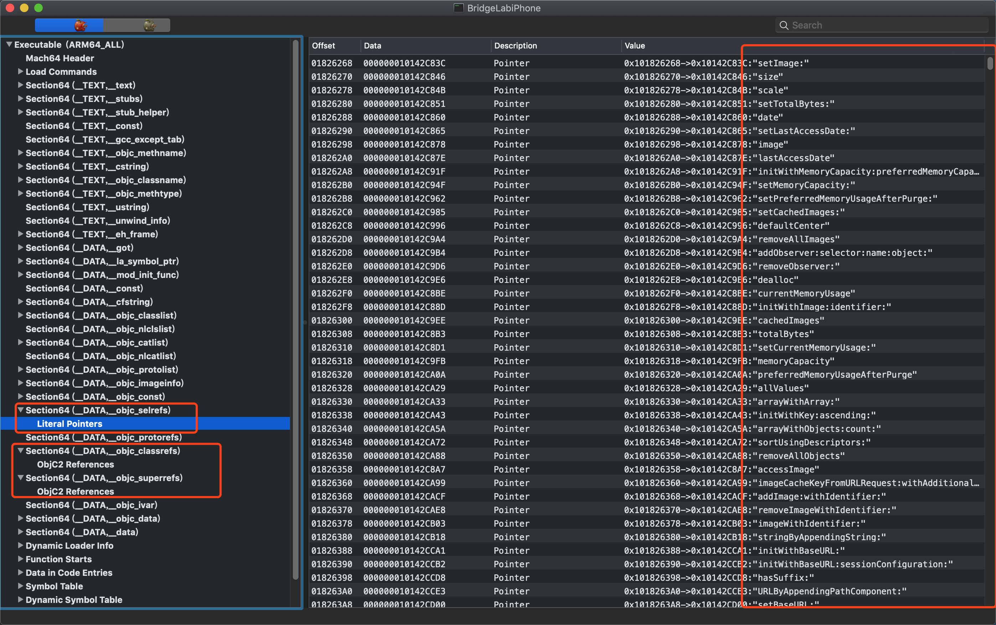The width and height of the screenshot is (996, 625).
Task: Collapse the __DATA,__objc_classrefs section
Action: (20, 450)
